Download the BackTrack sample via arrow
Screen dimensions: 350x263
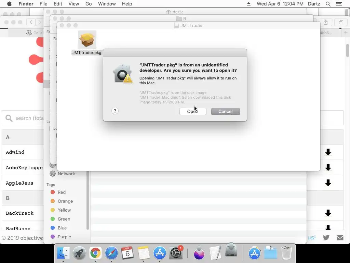(328, 213)
